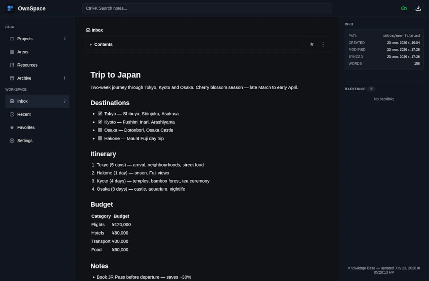Click the Archive count badge 1
Viewport: 429px width, 281px height.
coord(64,78)
